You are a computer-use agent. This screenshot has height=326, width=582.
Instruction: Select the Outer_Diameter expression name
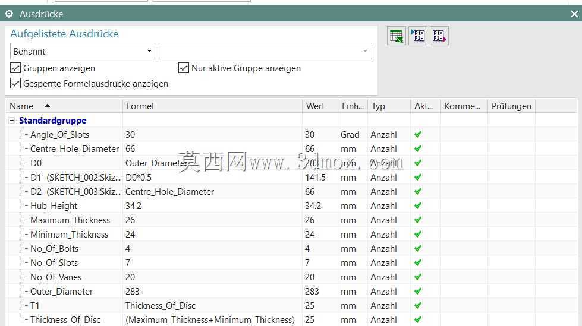click(62, 292)
